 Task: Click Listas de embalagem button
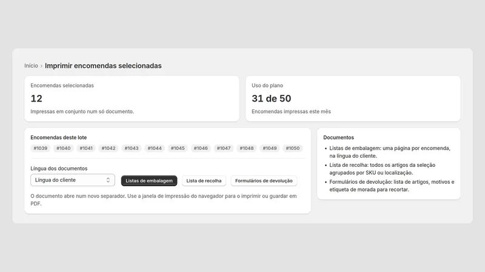(x=149, y=181)
